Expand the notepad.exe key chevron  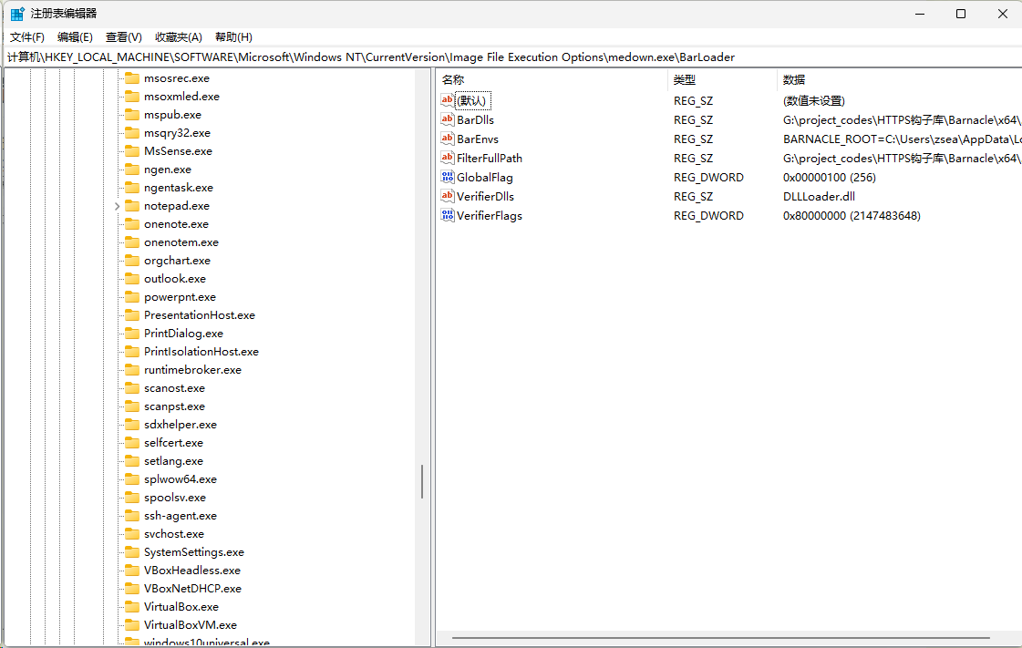click(118, 206)
